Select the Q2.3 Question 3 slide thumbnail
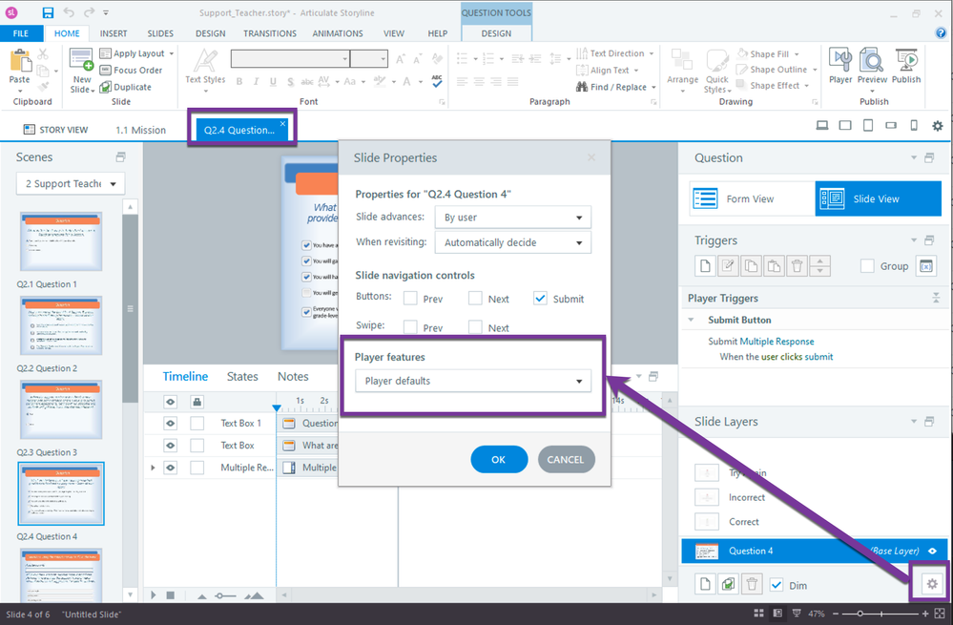 pyautogui.click(x=61, y=408)
